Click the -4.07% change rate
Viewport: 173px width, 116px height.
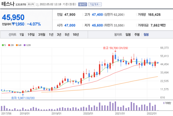[x=34, y=24]
